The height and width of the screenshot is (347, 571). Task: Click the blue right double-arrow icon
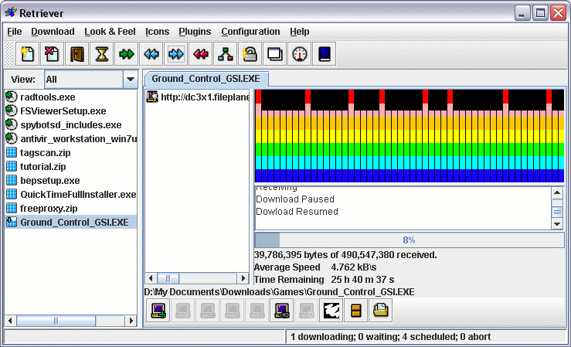coord(176,54)
